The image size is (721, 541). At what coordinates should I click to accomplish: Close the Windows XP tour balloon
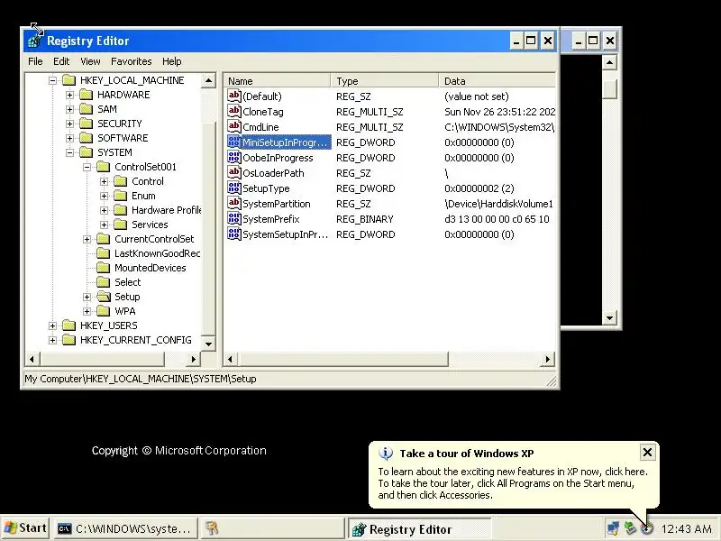pyautogui.click(x=647, y=453)
